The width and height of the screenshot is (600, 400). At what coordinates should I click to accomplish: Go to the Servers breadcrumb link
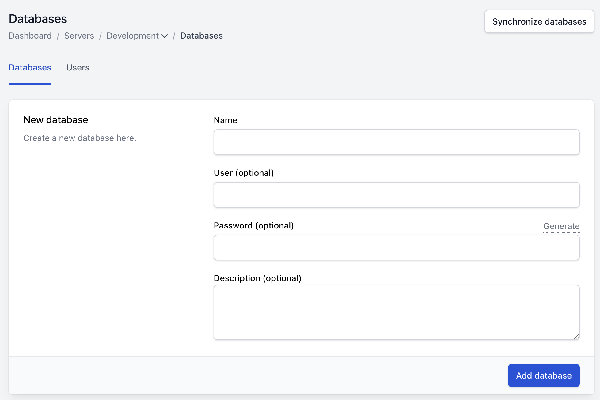click(79, 36)
